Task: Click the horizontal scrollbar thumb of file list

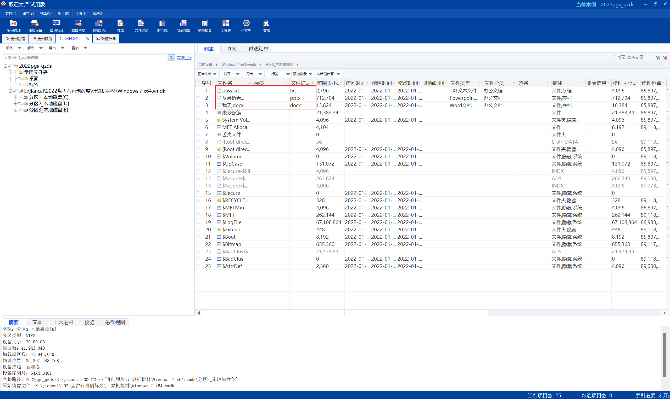Action: 345,313
